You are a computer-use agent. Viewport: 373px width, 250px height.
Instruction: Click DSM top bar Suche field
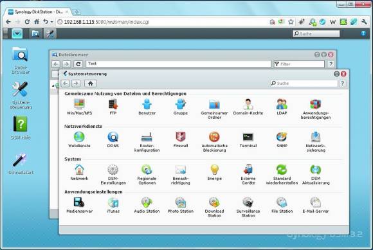[316, 34]
